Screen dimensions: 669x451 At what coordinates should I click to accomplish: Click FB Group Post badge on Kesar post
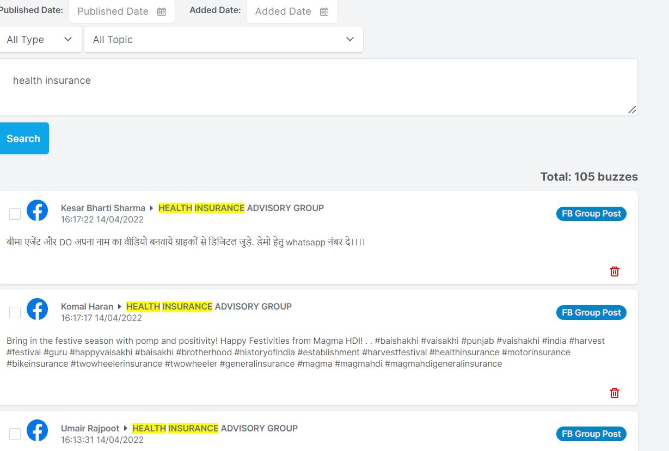pyautogui.click(x=591, y=214)
